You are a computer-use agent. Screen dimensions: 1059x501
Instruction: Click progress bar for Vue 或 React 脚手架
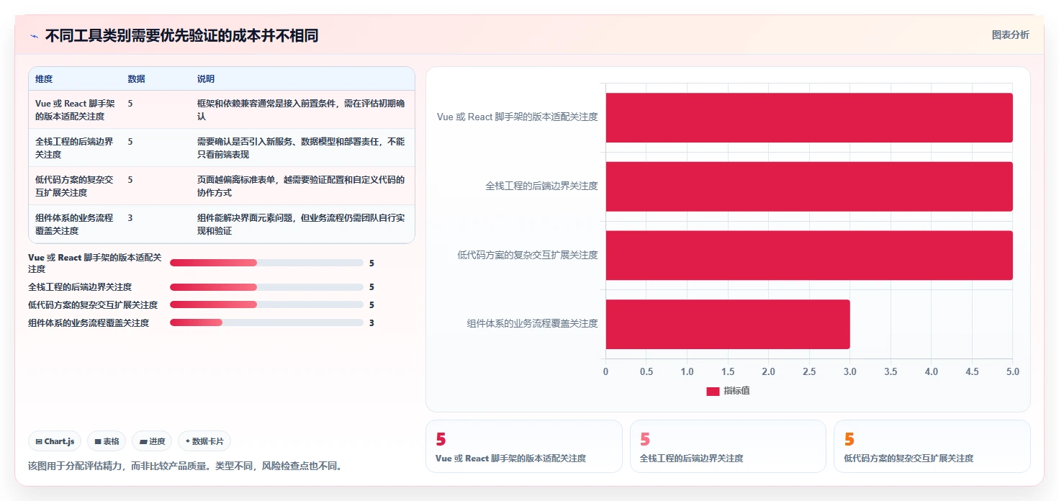point(266,263)
